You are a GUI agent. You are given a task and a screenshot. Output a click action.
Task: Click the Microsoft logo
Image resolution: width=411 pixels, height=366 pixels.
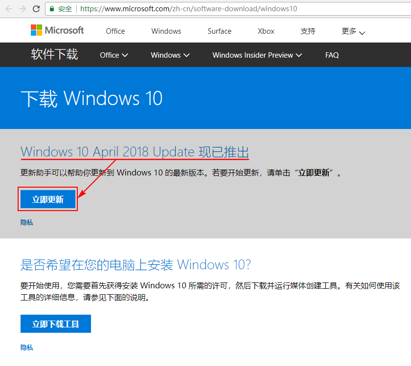click(x=57, y=30)
